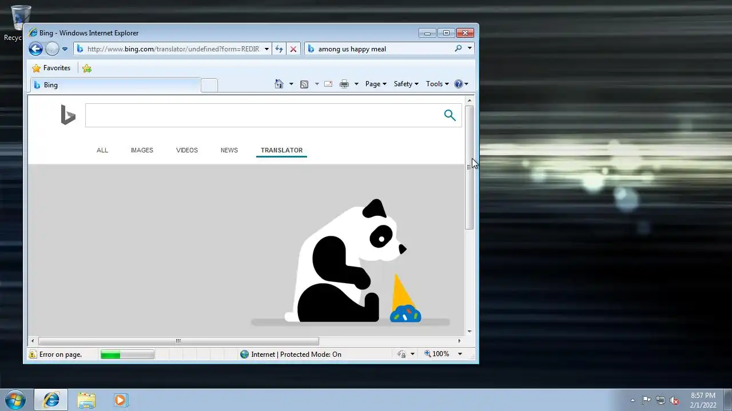Click Add to Favorites Bar icon

pos(87,68)
